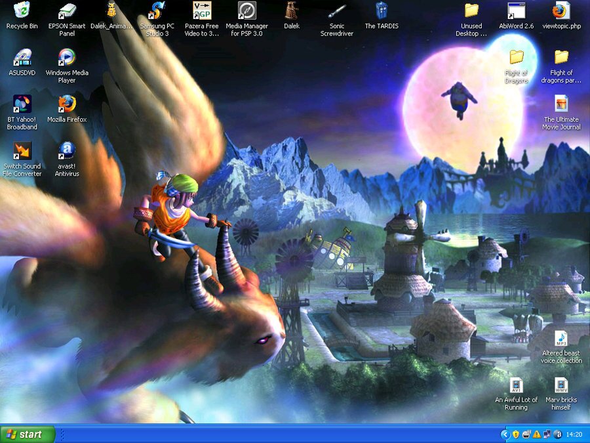Click the 14:20 taskbar clock

tap(574, 434)
